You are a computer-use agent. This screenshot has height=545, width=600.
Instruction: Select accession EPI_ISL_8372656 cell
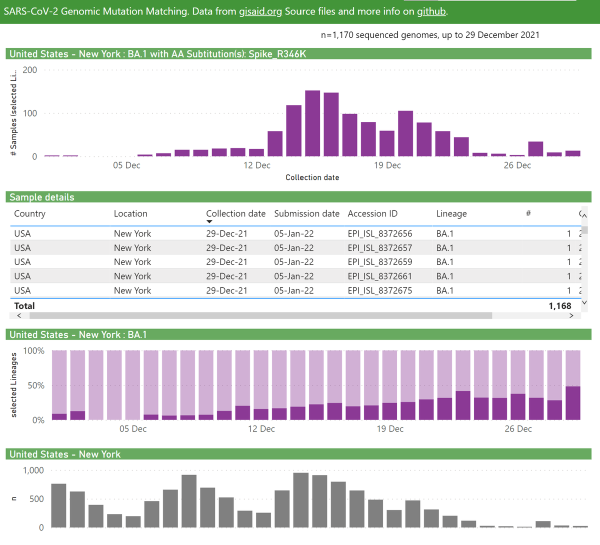coord(380,233)
